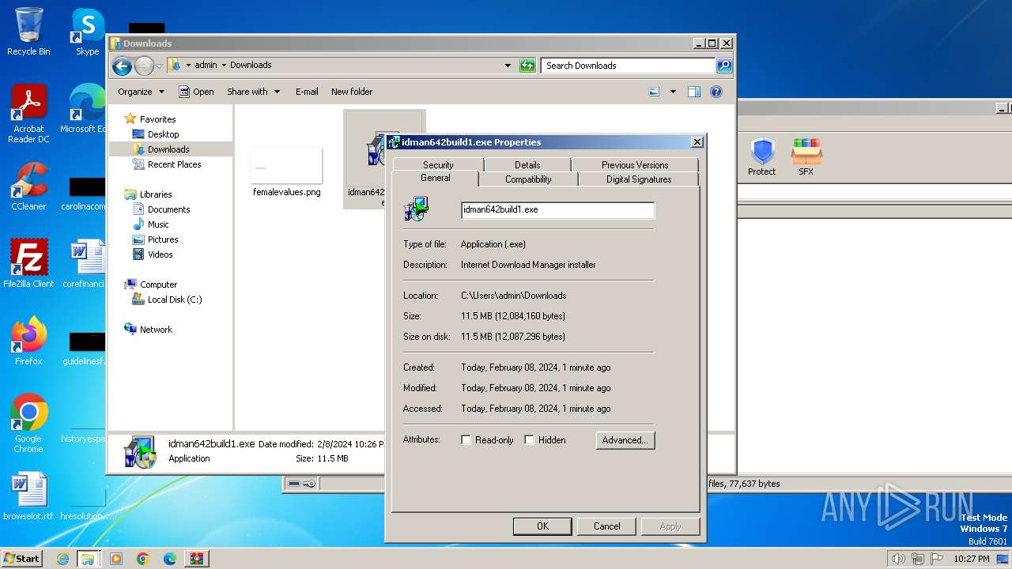Click the clock showing 10:27 PM
This screenshot has height=569, width=1012.
coord(972,559)
